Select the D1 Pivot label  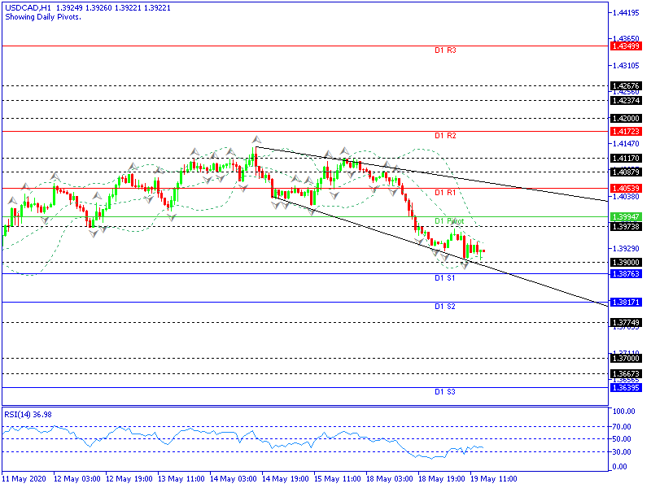(449, 221)
